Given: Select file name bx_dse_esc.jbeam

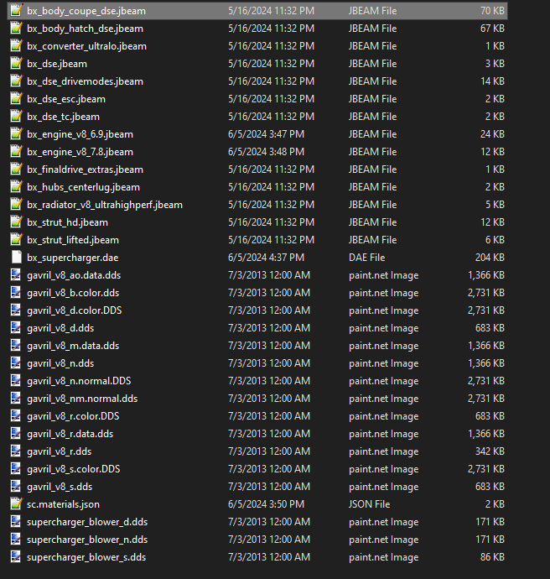Looking at the screenshot, I should (66, 99).
